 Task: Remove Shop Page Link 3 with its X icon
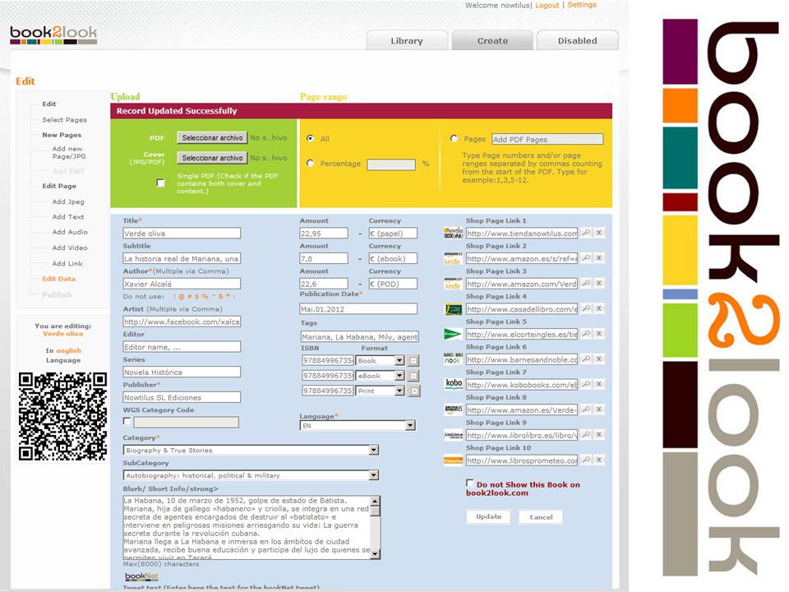pos(599,284)
